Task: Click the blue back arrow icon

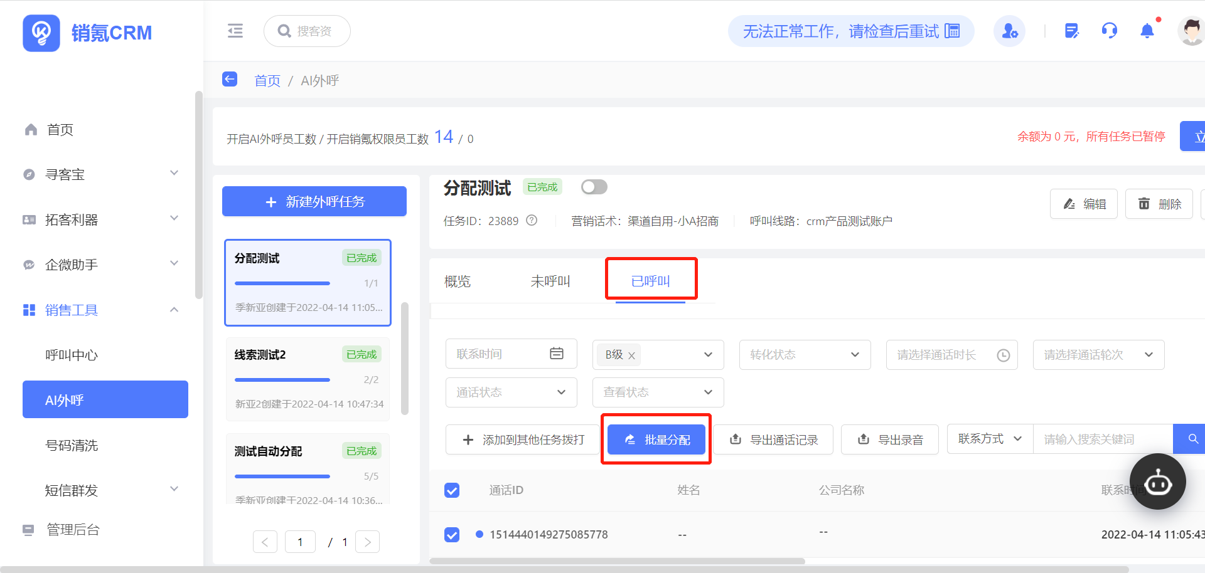Action: pos(230,80)
